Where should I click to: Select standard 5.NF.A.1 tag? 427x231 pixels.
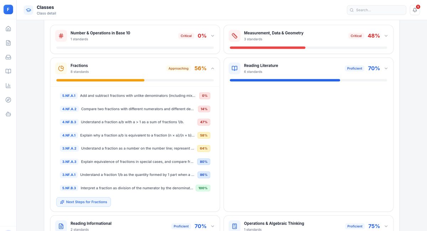(69, 96)
